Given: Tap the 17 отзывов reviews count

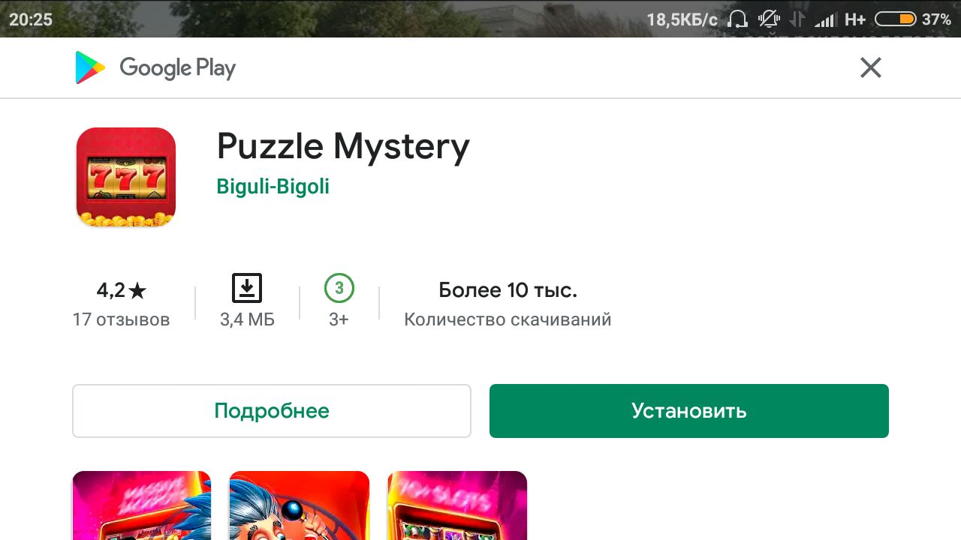Looking at the screenshot, I should coord(122,320).
